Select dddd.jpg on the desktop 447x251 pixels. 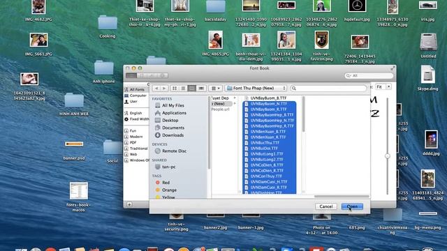(x=431, y=143)
